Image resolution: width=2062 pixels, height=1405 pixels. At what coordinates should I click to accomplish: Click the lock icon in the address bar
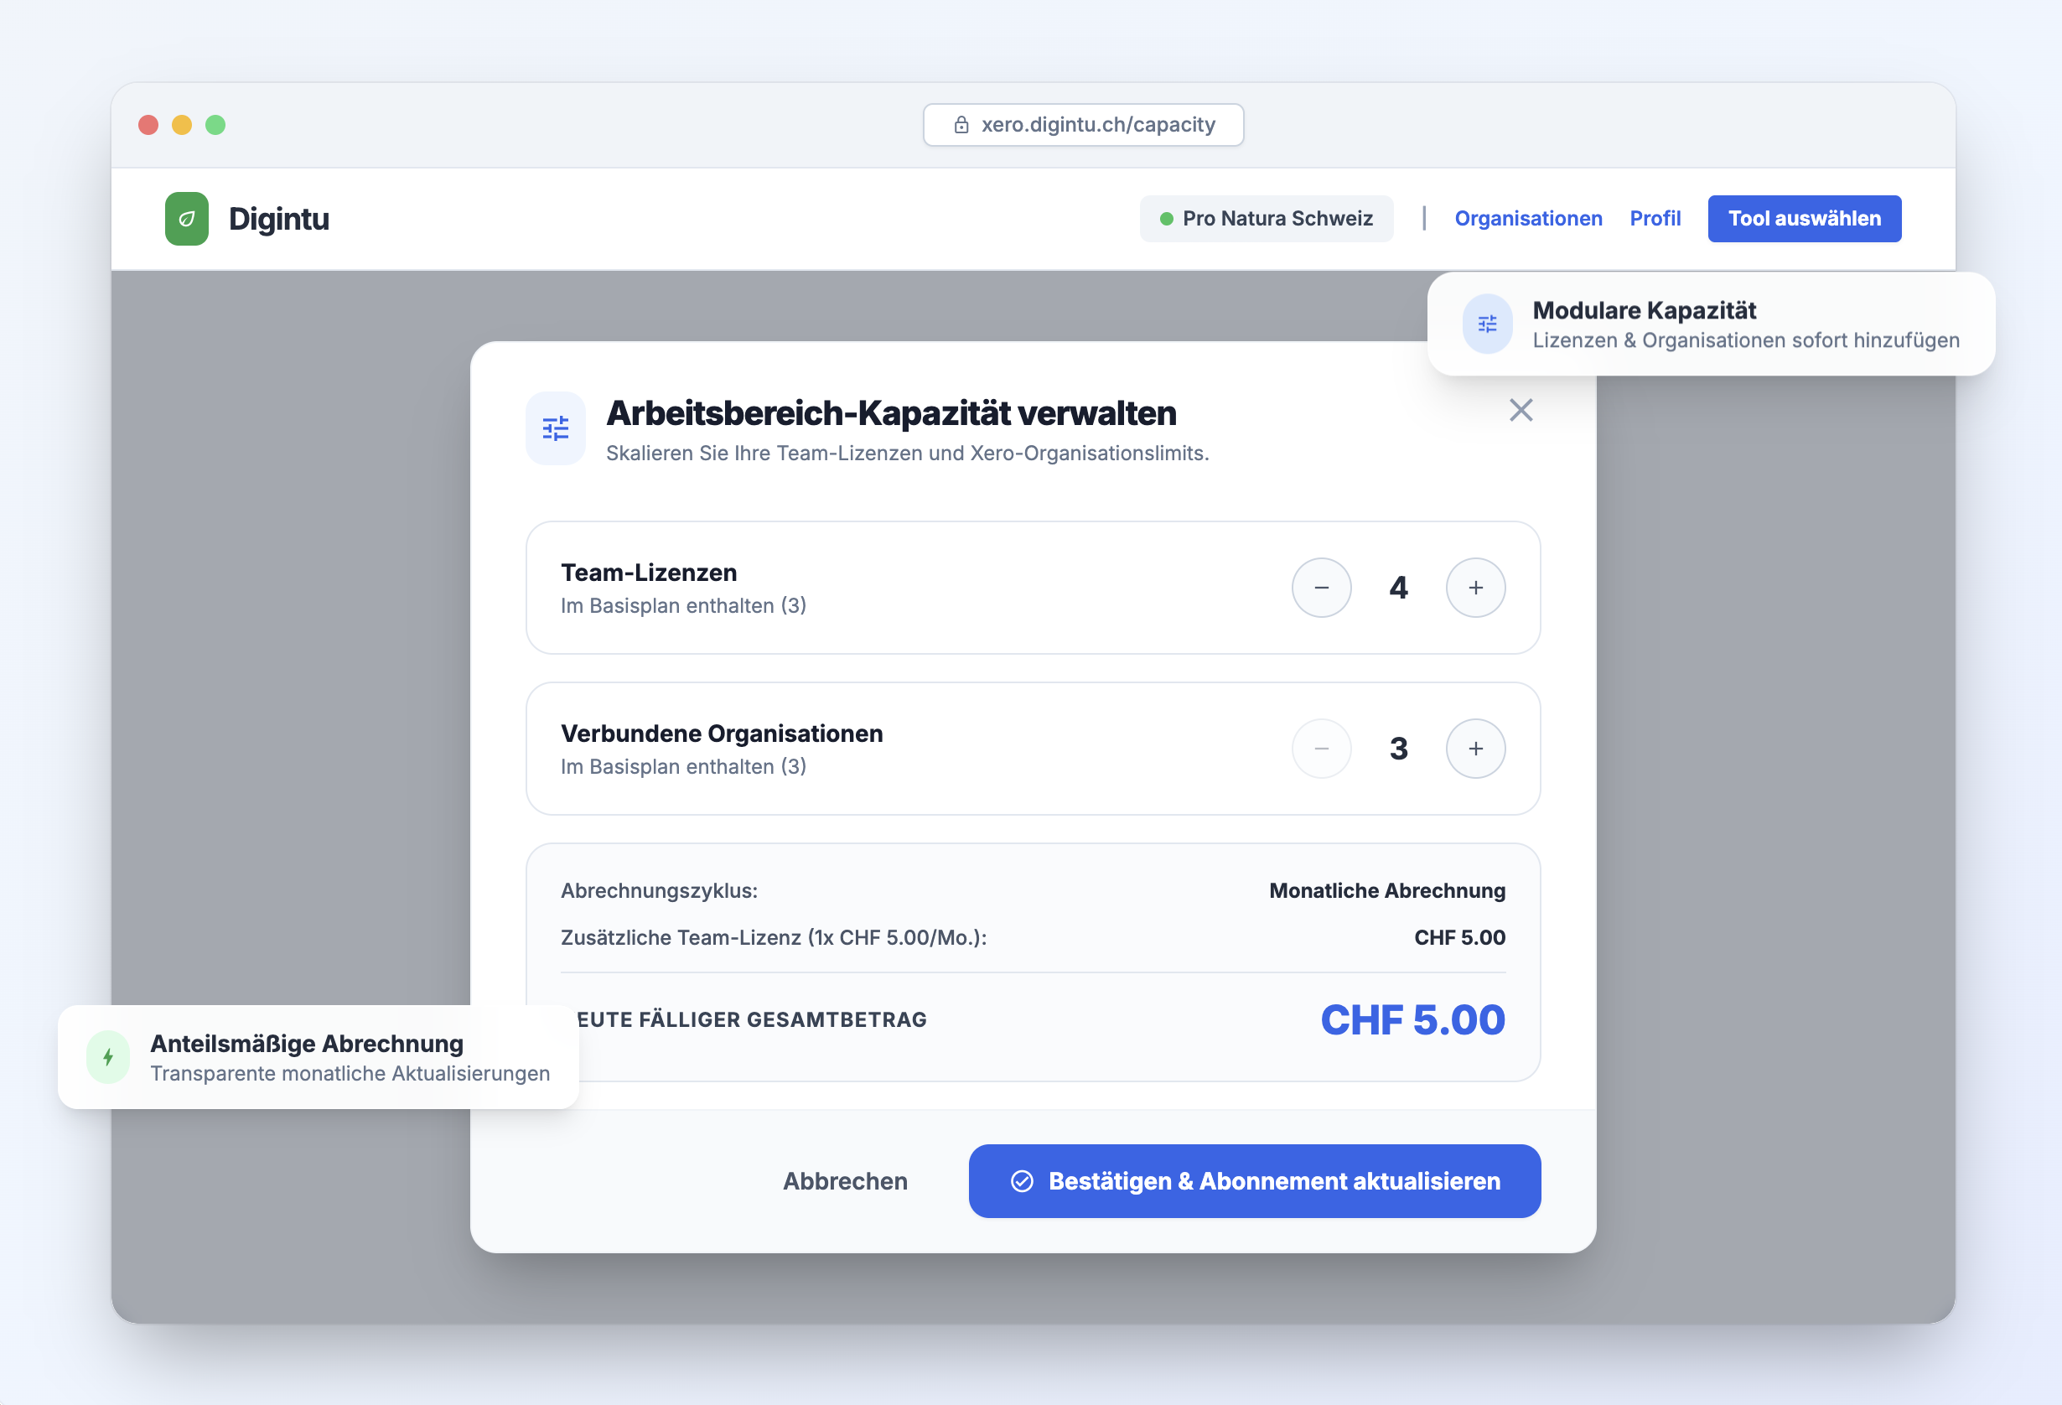point(961,124)
